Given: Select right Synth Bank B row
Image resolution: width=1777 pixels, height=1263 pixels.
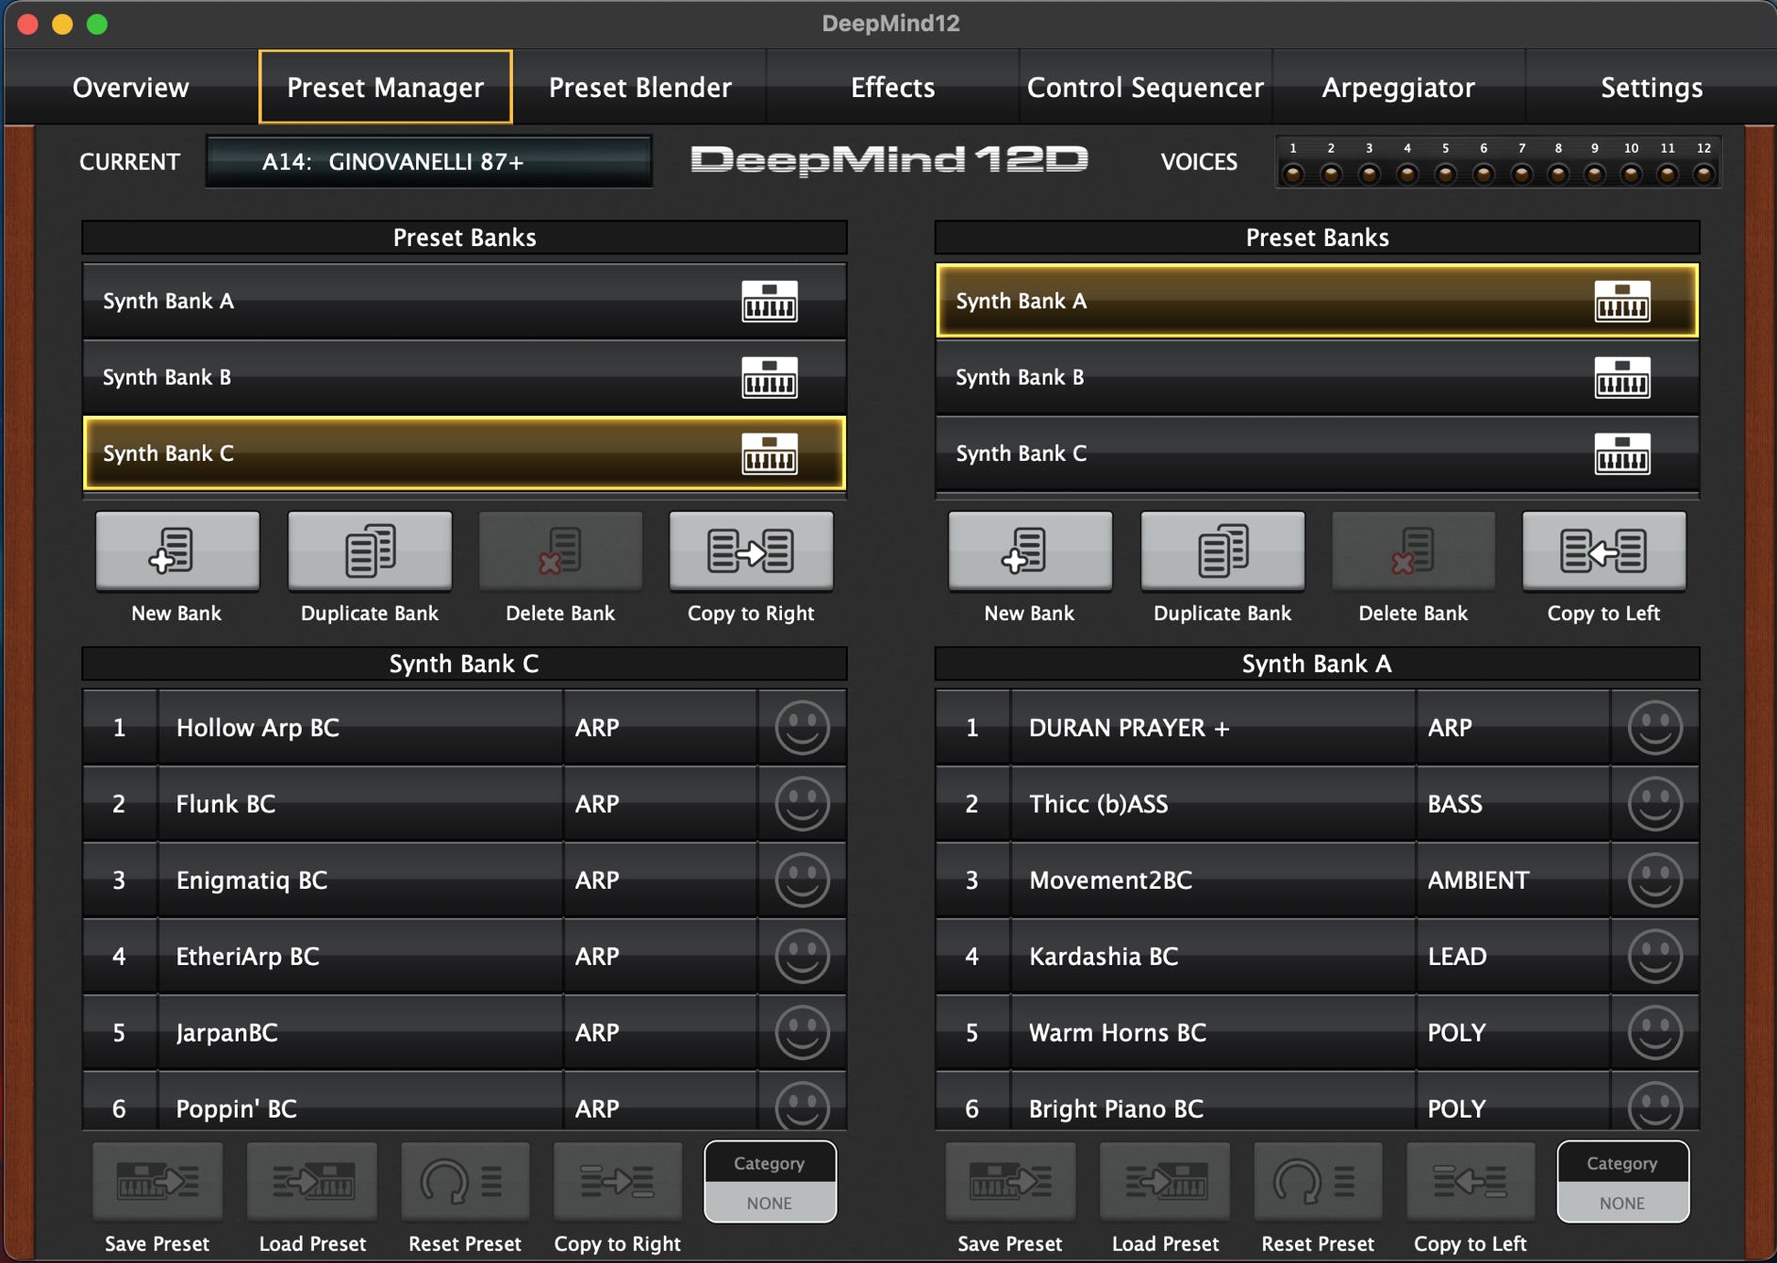Looking at the screenshot, I should tap(1317, 378).
